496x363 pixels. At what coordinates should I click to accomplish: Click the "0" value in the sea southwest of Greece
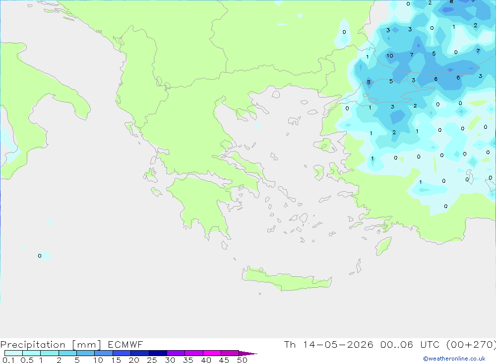pyautogui.click(x=40, y=256)
